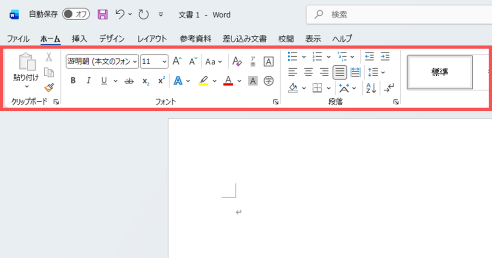Click the Increase Indent icon
492x258 pixels.
click(385, 57)
